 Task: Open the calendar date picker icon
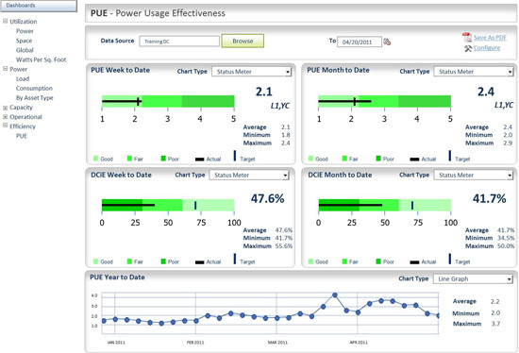coord(387,42)
